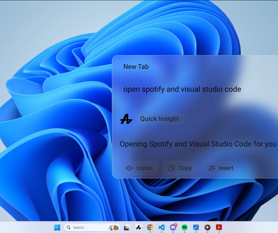Image resolution: width=278 pixels, height=233 pixels.
Task: Open Spotify from the taskbar
Action: click(x=185, y=227)
